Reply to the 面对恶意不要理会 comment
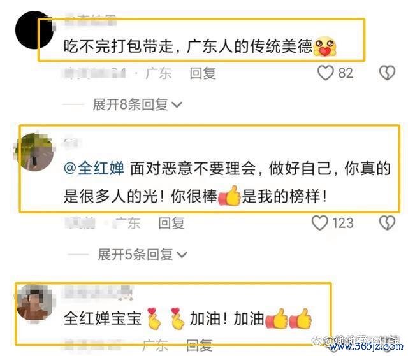 click(171, 223)
